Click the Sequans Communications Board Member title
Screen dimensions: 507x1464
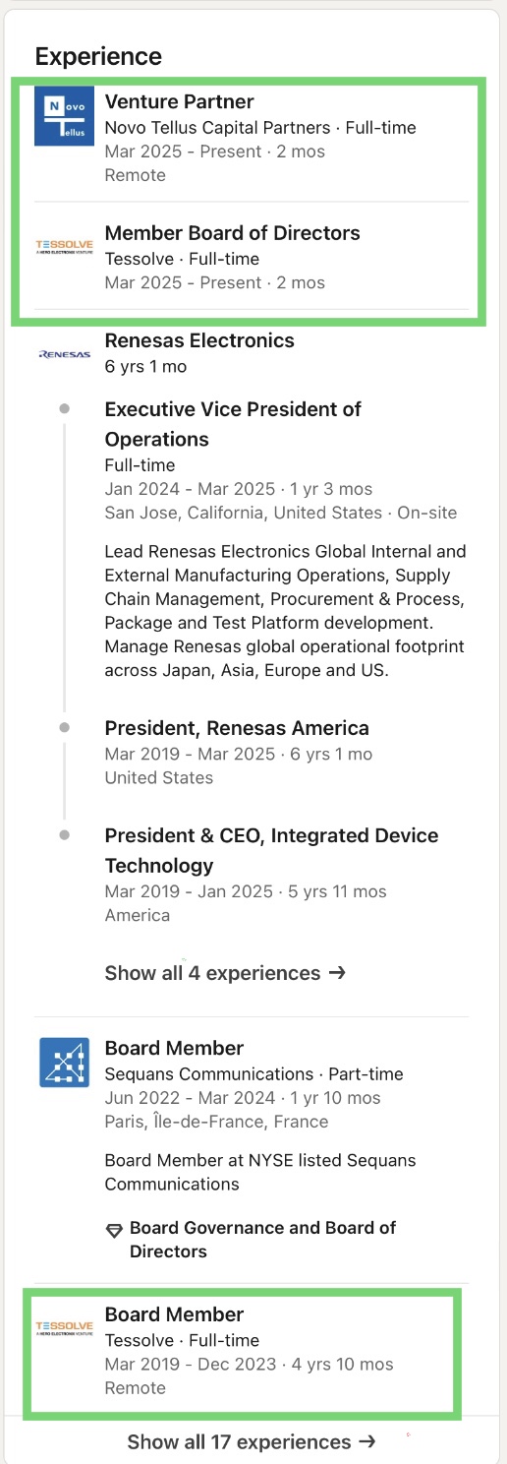tap(174, 1048)
